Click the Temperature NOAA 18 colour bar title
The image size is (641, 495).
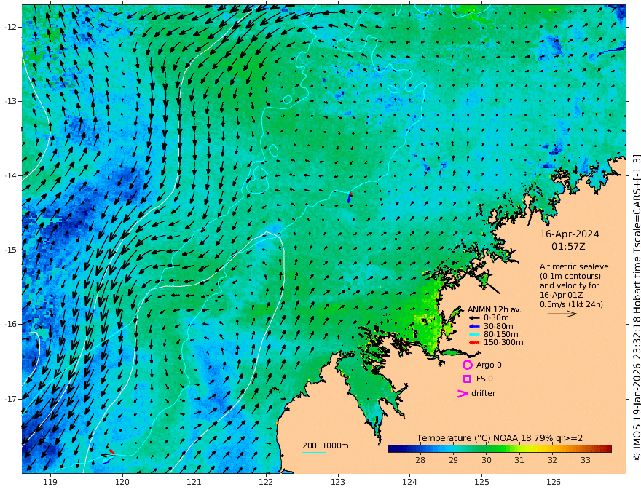tap(500, 438)
